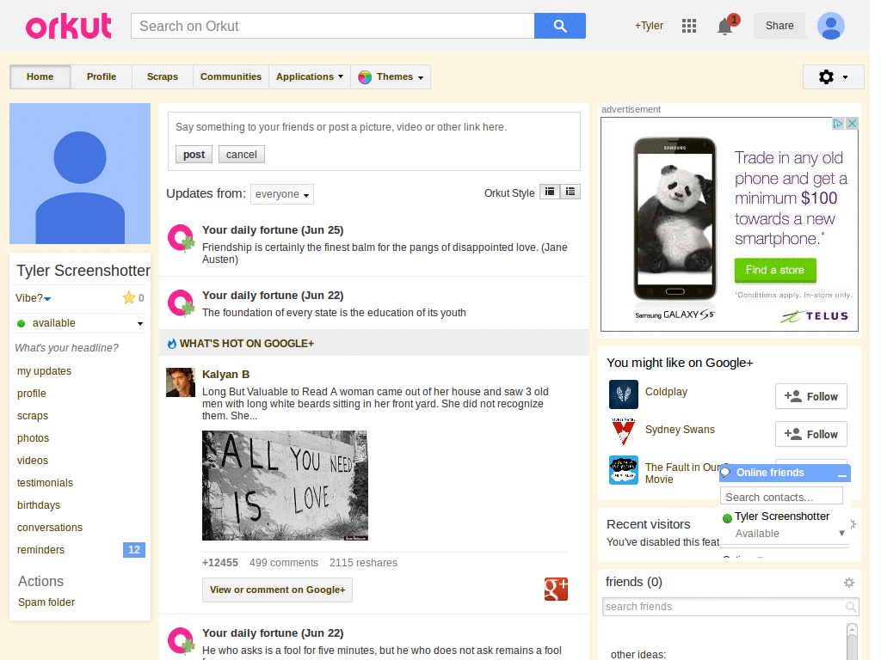Open birthdays in the sidebar
Image resolution: width=881 pixels, height=660 pixels.
[x=39, y=505]
